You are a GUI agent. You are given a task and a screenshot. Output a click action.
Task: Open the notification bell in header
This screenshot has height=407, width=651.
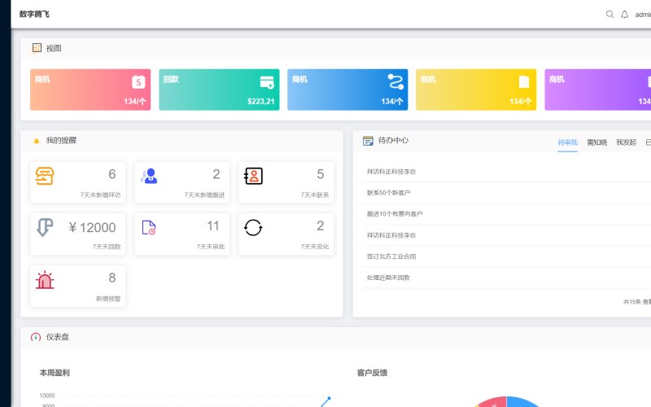(x=624, y=14)
